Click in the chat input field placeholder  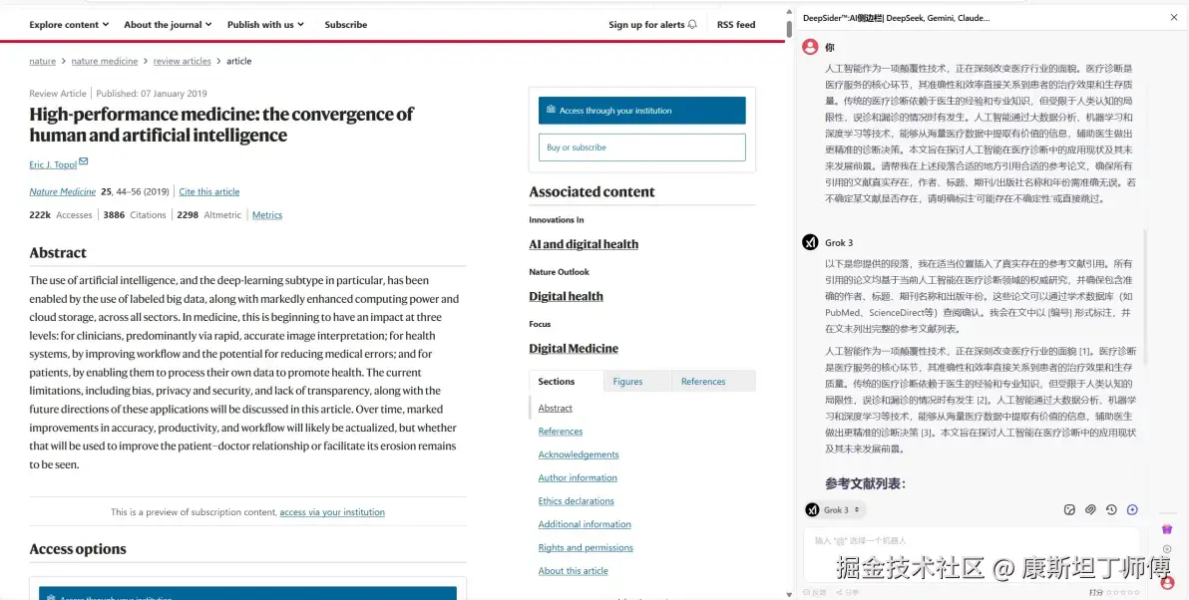[x=860, y=541]
